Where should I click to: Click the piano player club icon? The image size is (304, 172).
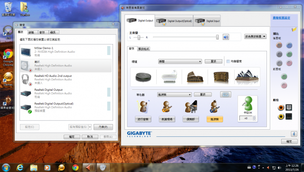(x=191, y=106)
